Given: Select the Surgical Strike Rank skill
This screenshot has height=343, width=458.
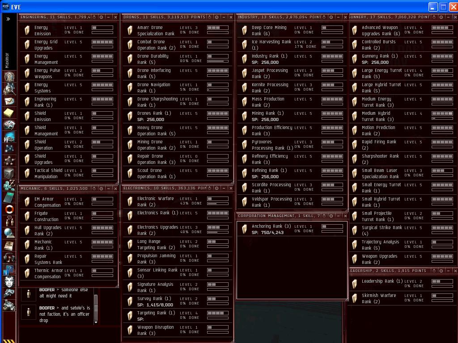Looking at the screenshot, I should pyautogui.click(x=403, y=230).
